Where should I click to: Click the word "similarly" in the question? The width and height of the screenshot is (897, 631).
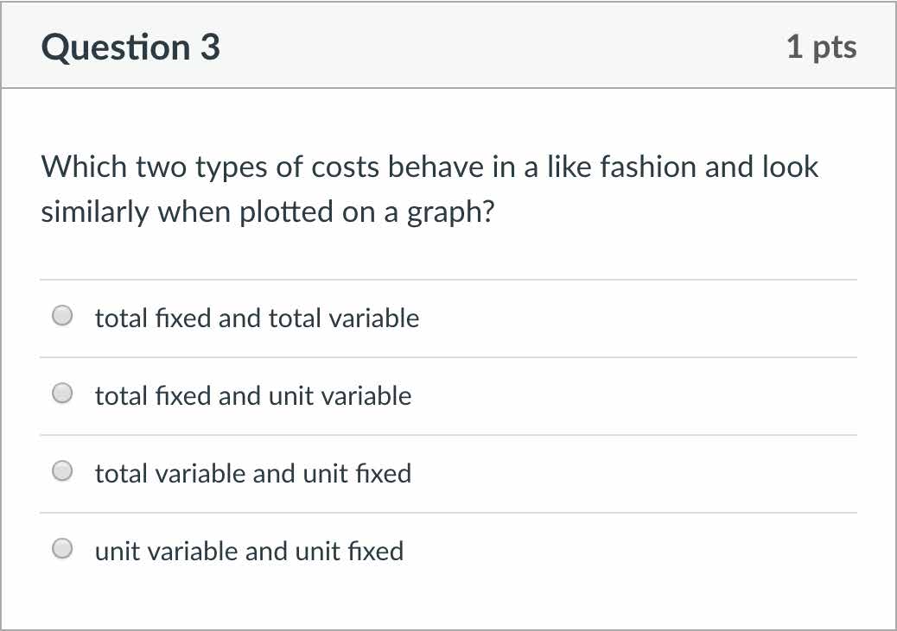point(94,212)
